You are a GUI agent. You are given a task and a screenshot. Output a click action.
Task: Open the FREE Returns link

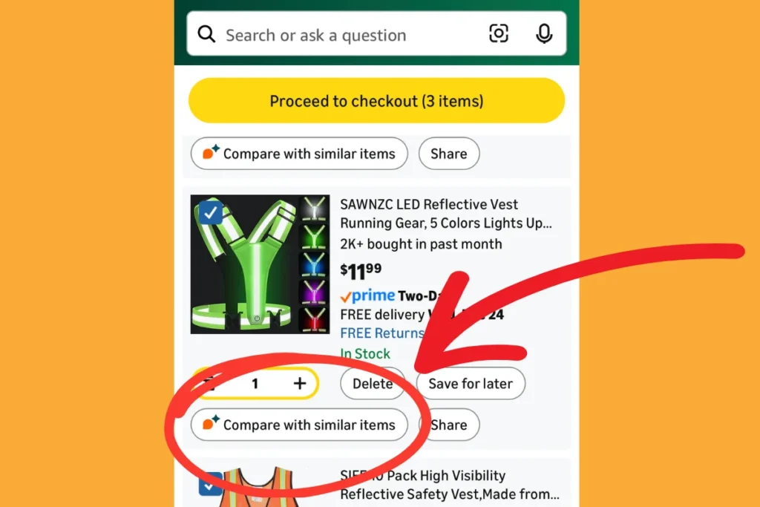382,333
